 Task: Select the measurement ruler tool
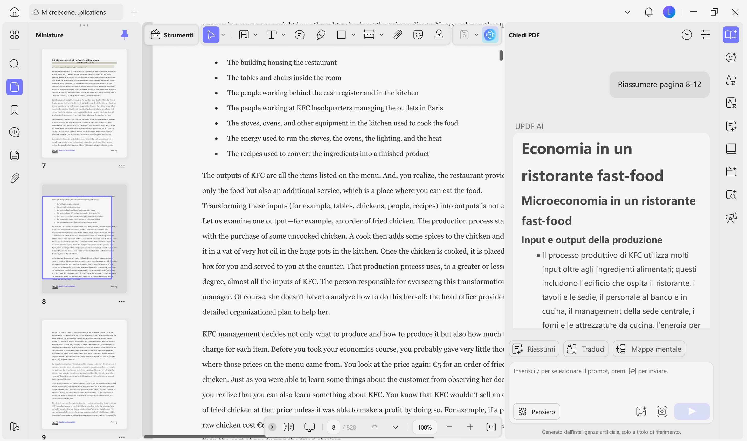point(369,35)
